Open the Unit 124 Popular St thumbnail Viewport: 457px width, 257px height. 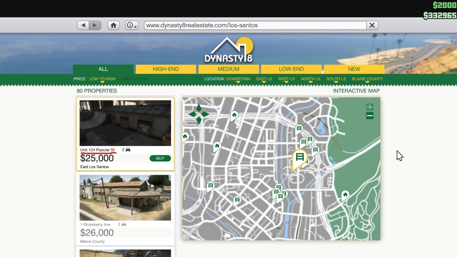coord(125,123)
